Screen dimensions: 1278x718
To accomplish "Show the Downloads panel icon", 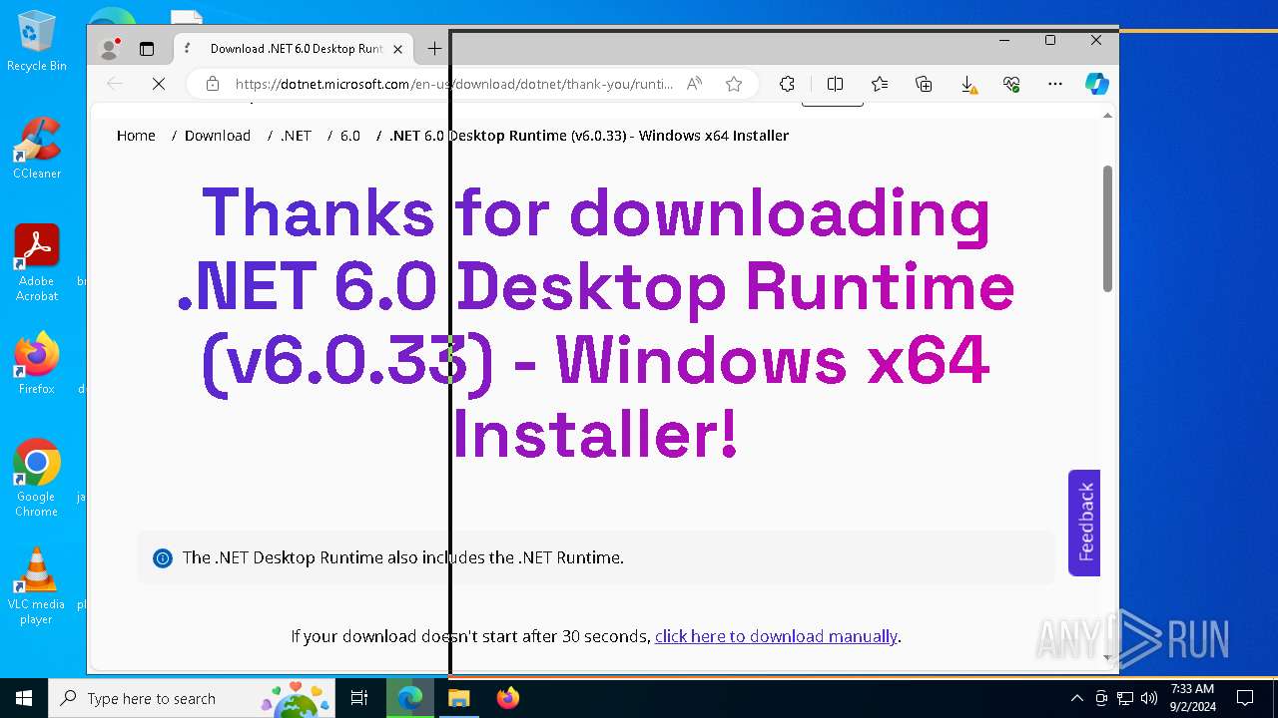I will (x=967, y=84).
